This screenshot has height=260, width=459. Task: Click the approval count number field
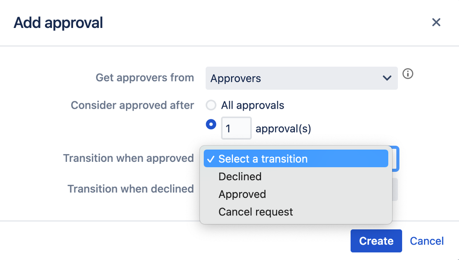point(236,128)
